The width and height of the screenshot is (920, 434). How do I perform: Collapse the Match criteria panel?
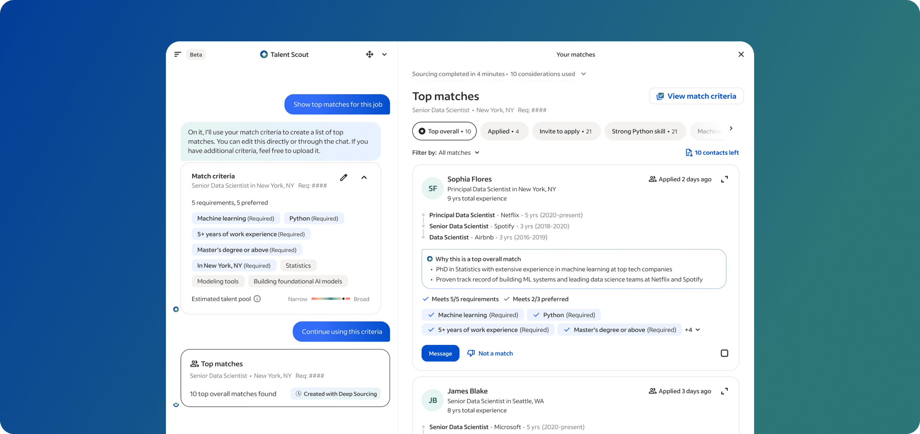pos(364,177)
